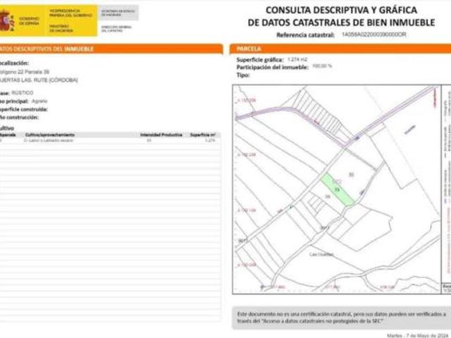The width and height of the screenshot is (451, 338).
Task: Click the 'Referencia catastral:' label
Action: (x=305, y=35)
